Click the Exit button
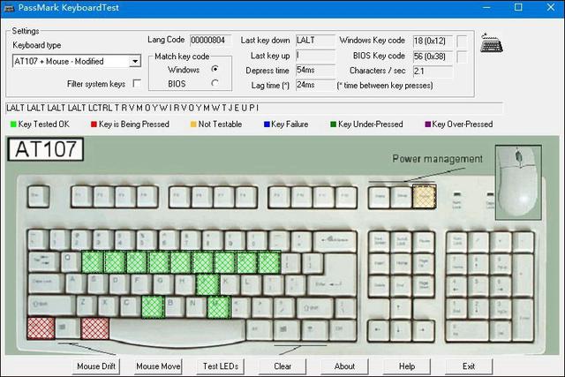 pyautogui.click(x=469, y=366)
